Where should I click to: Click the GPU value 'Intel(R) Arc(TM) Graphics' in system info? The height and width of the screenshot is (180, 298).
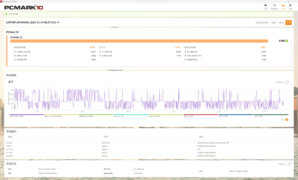click(48, 173)
